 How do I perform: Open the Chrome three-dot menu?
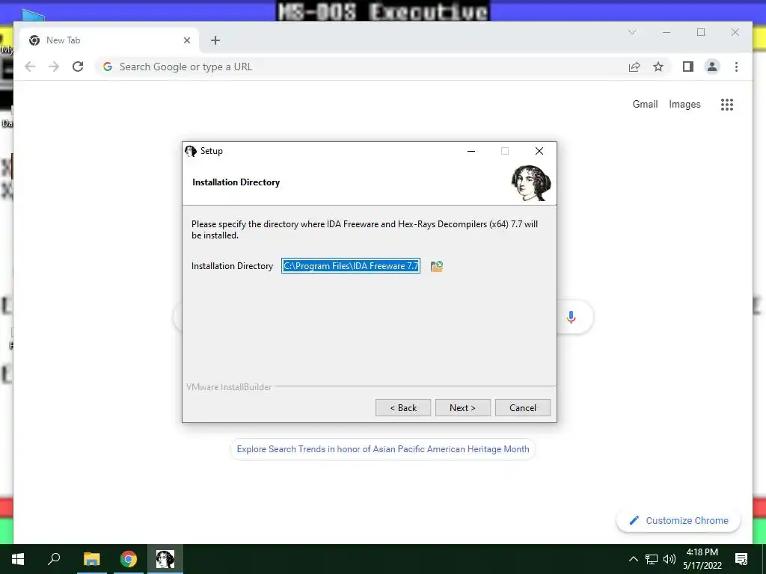pyautogui.click(x=736, y=67)
